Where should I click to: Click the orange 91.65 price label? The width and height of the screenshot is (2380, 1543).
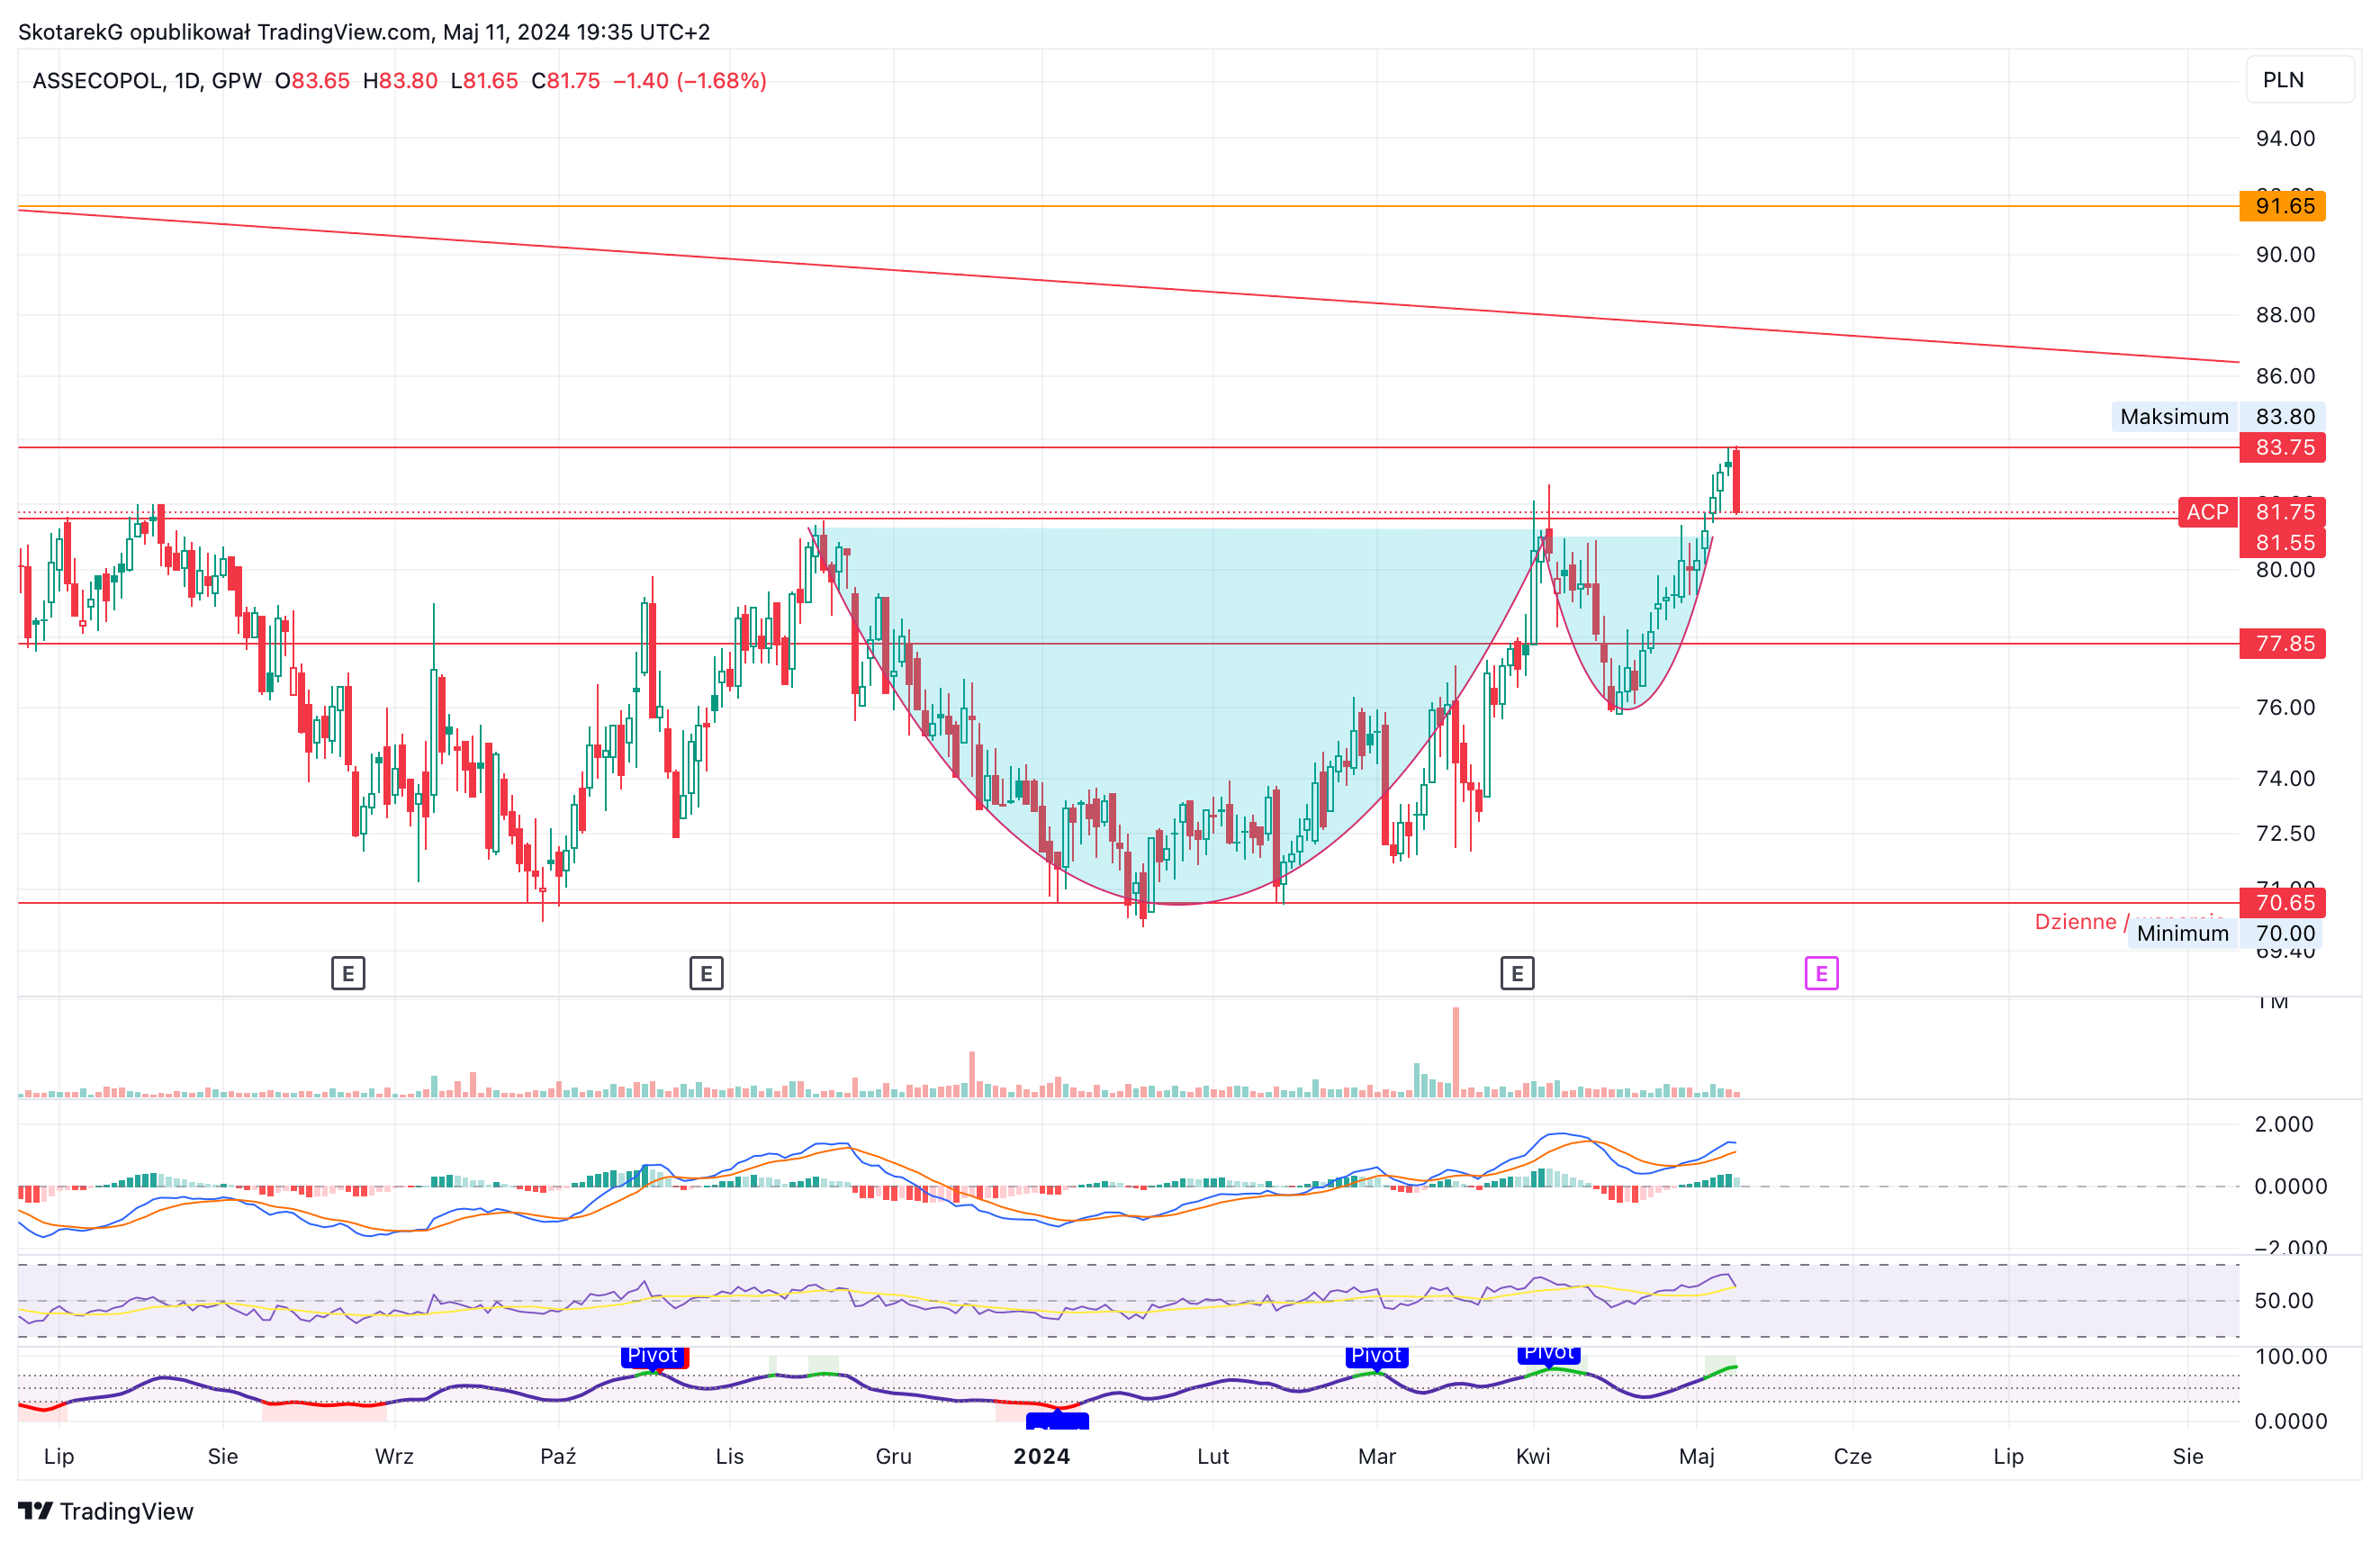coord(2282,206)
